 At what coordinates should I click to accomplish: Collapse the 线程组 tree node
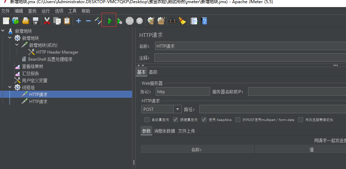point(10,87)
